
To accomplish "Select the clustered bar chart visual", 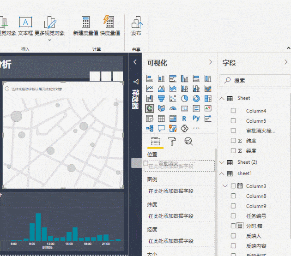I will [x=173, y=79].
